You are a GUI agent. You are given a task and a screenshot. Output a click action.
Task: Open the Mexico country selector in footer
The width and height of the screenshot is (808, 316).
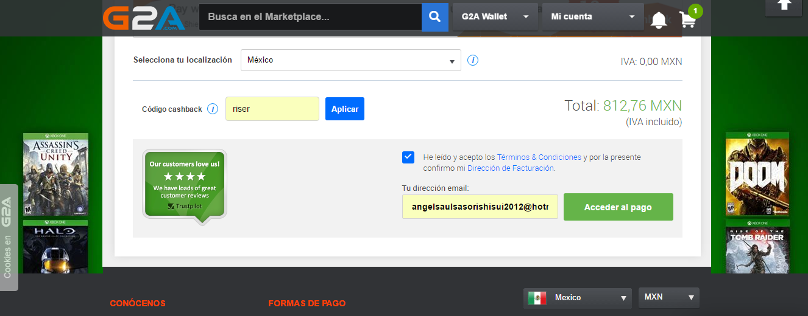coord(578,298)
